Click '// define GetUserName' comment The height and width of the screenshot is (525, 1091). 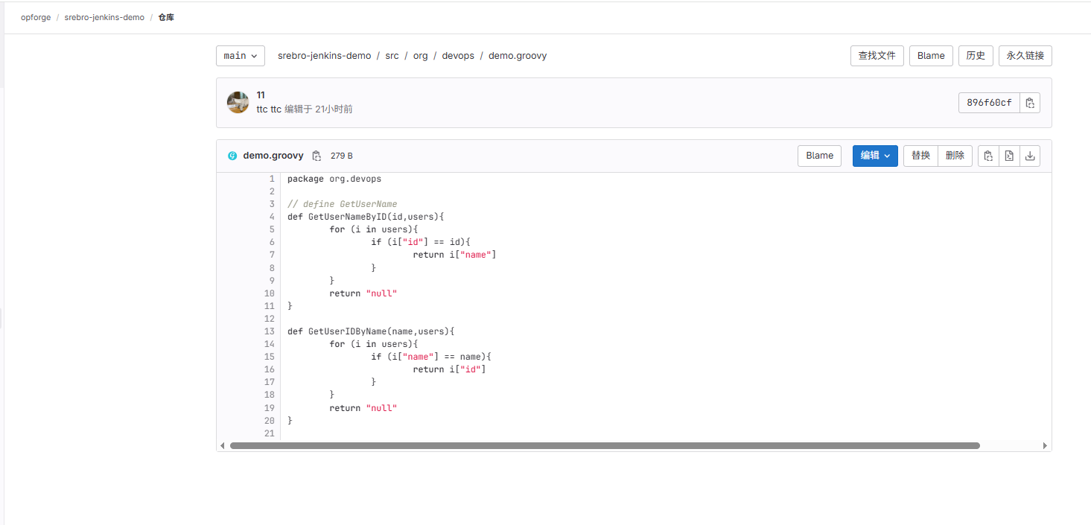(343, 204)
